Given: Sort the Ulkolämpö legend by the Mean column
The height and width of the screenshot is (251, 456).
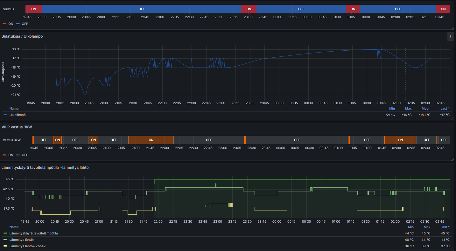Looking at the screenshot, I should click(426, 109).
